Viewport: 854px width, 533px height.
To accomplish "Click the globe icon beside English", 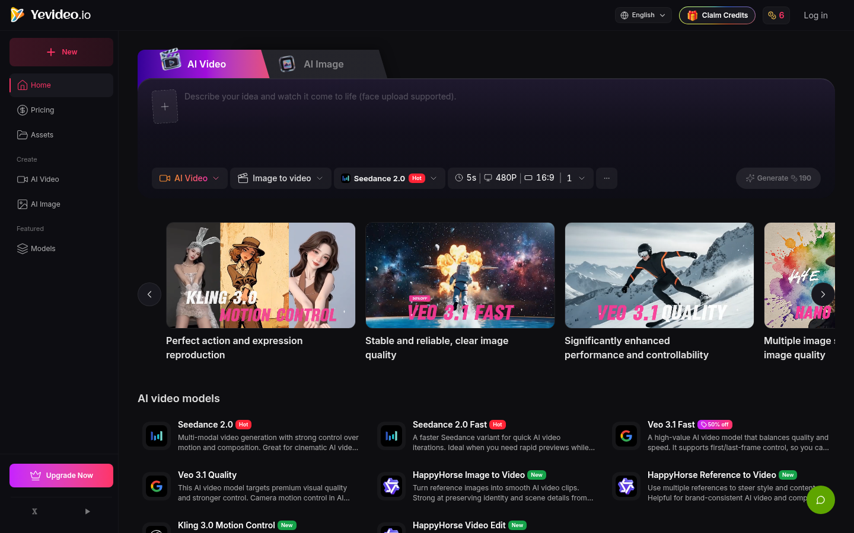I will pos(624,15).
